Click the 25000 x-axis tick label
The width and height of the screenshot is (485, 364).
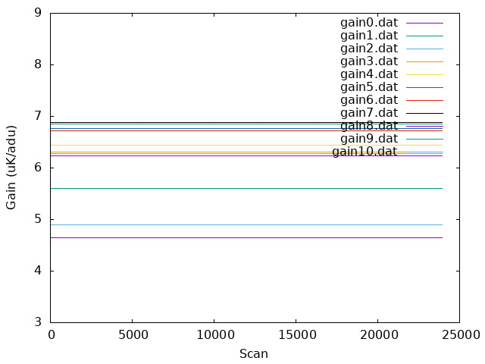coord(461,335)
